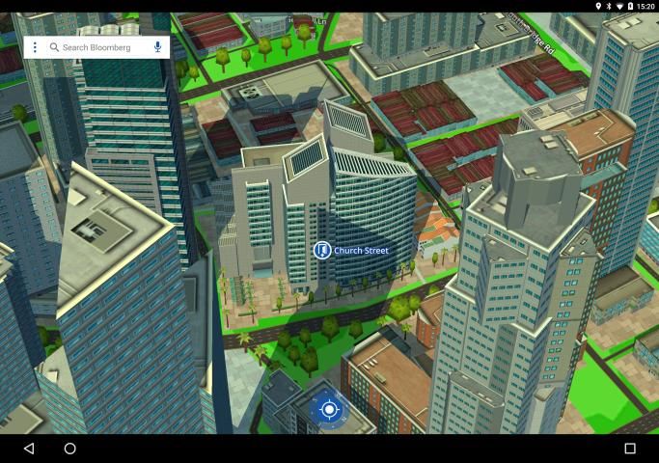Open the three-dot overflow menu
Image resolution: width=659 pixels, height=463 pixels.
click(35, 47)
